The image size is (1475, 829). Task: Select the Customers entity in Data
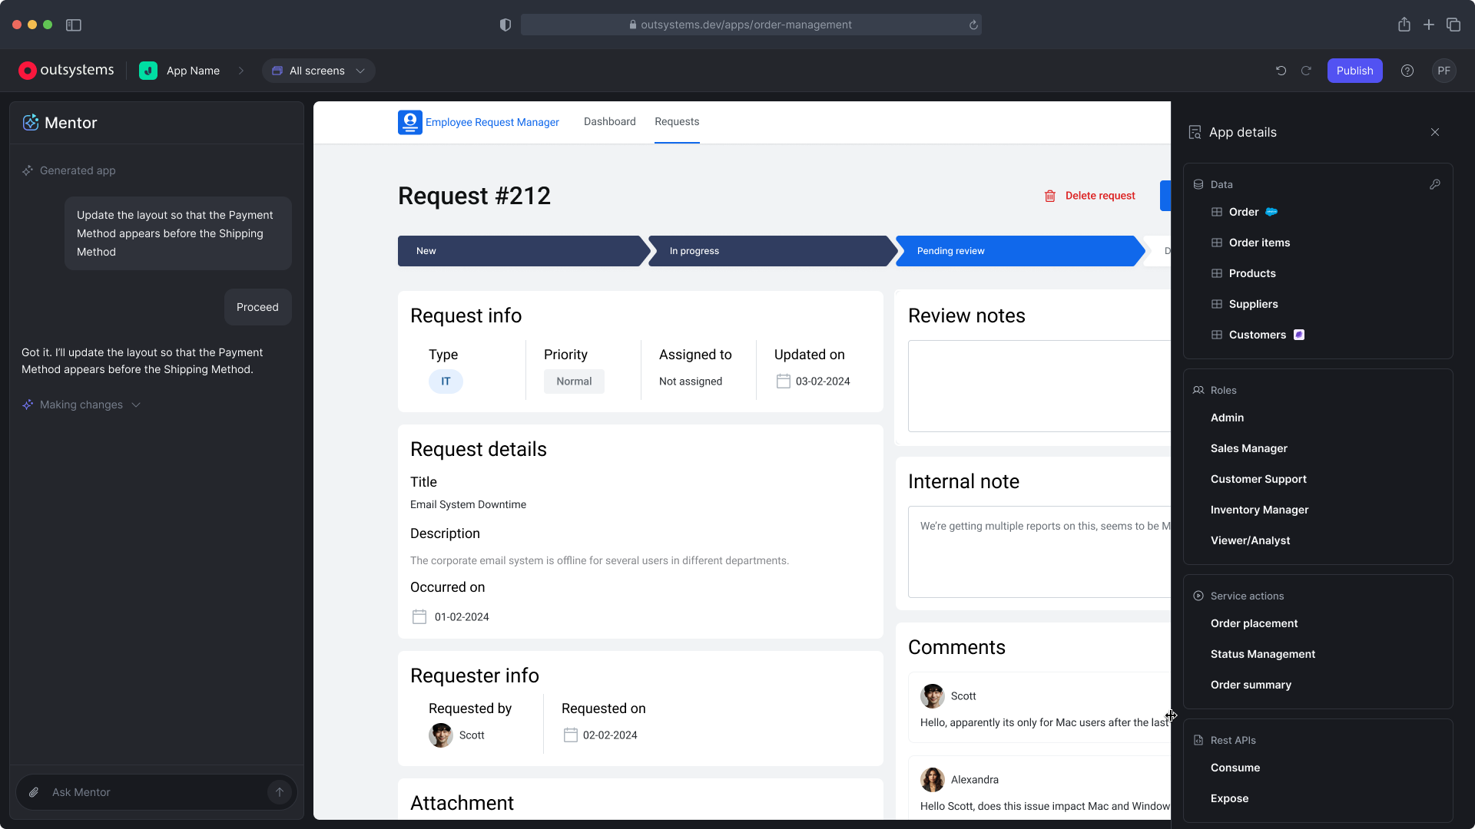[1258, 335]
